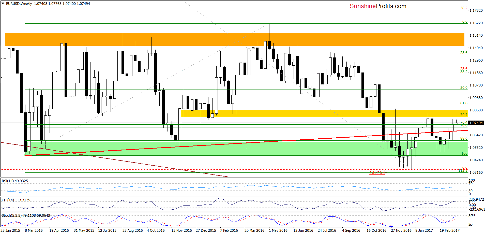Click the 19 Apr 2015 date label

pyautogui.click(x=59, y=230)
